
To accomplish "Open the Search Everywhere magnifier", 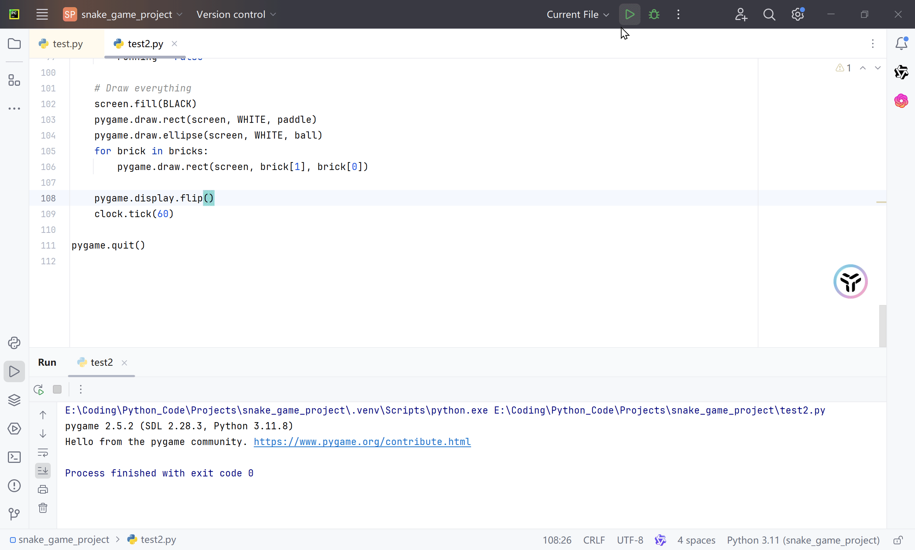I will pyautogui.click(x=769, y=14).
